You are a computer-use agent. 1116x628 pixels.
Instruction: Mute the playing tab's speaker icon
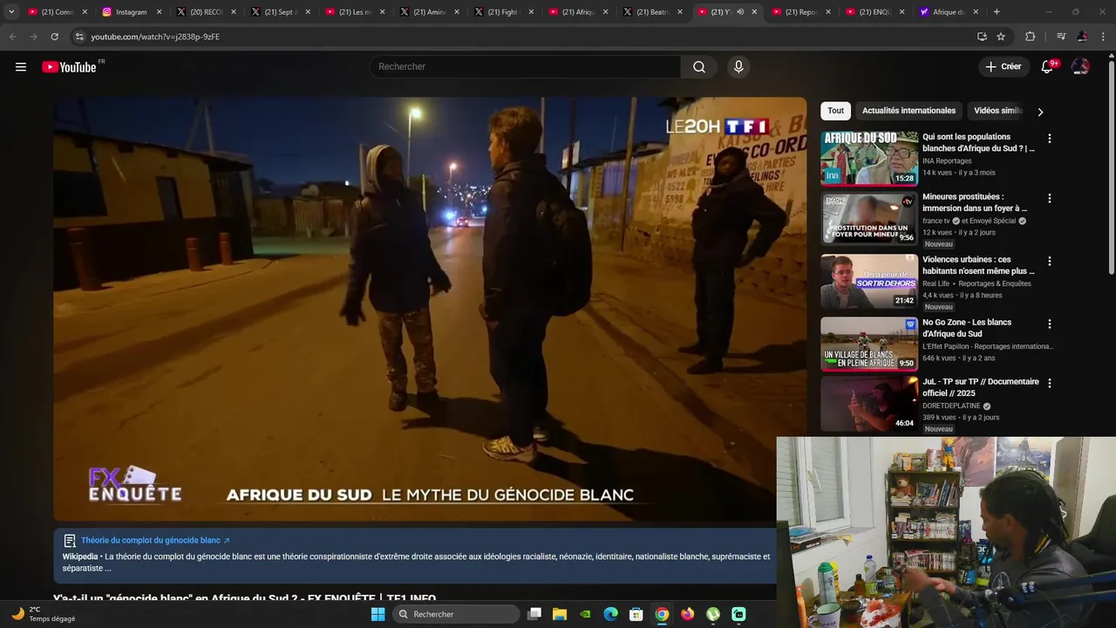tap(740, 12)
